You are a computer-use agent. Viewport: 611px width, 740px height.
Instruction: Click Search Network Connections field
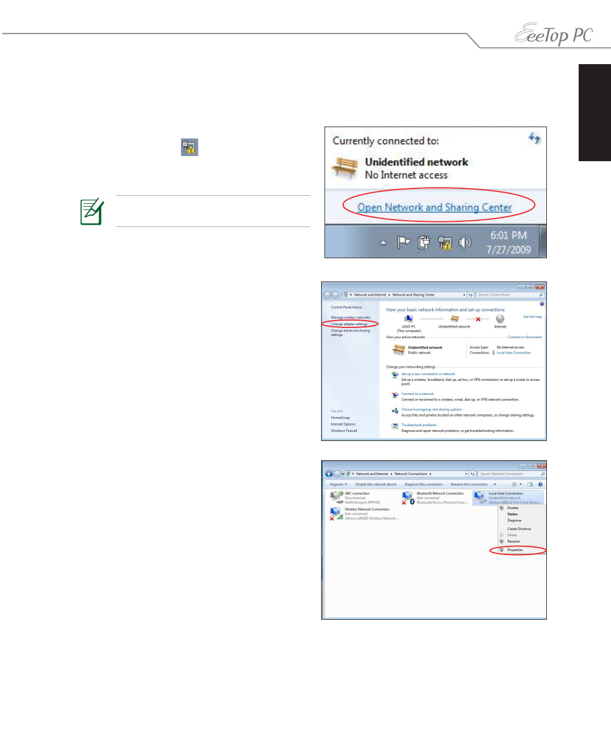(512, 474)
